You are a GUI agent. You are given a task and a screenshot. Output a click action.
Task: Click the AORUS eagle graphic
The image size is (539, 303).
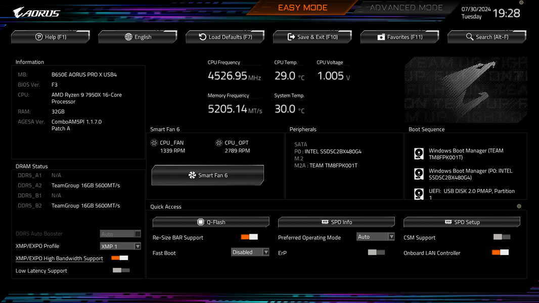[466, 90]
